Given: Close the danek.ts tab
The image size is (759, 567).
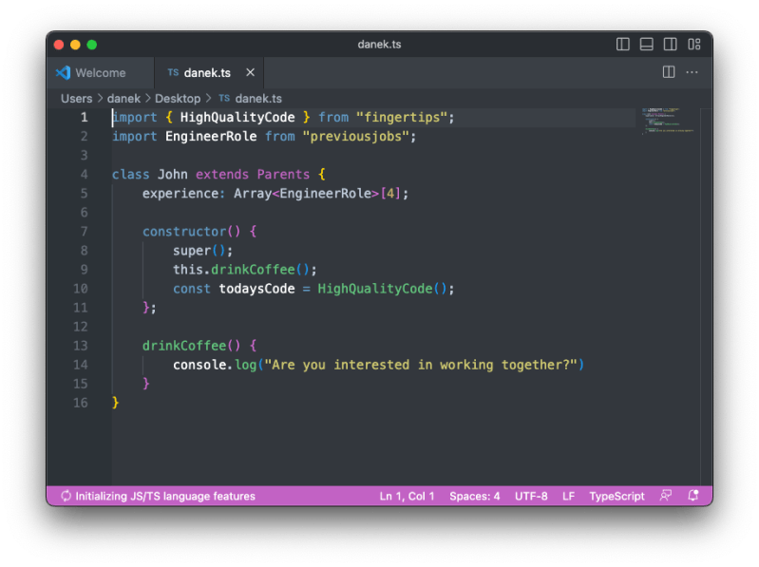Looking at the screenshot, I should 250,72.
